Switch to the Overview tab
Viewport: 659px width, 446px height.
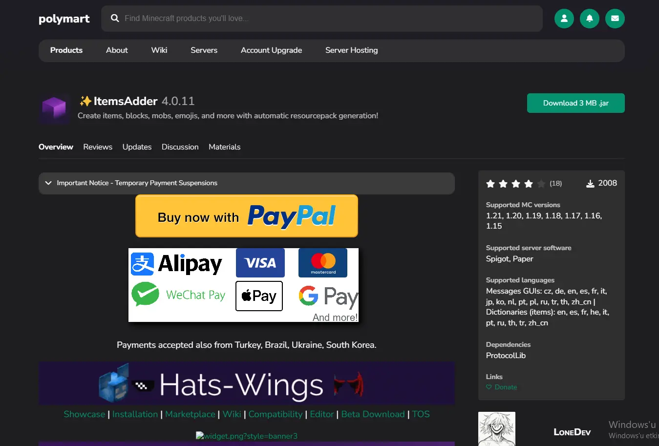point(56,147)
